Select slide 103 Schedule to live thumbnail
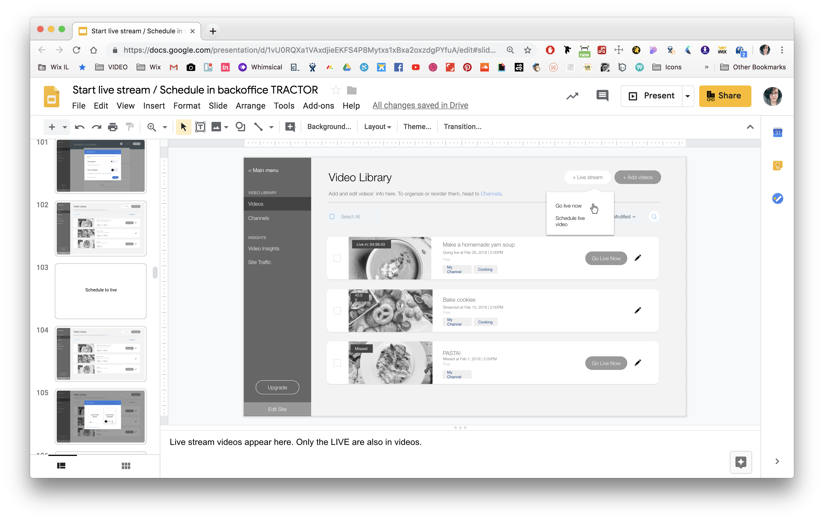 coord(101,291)
